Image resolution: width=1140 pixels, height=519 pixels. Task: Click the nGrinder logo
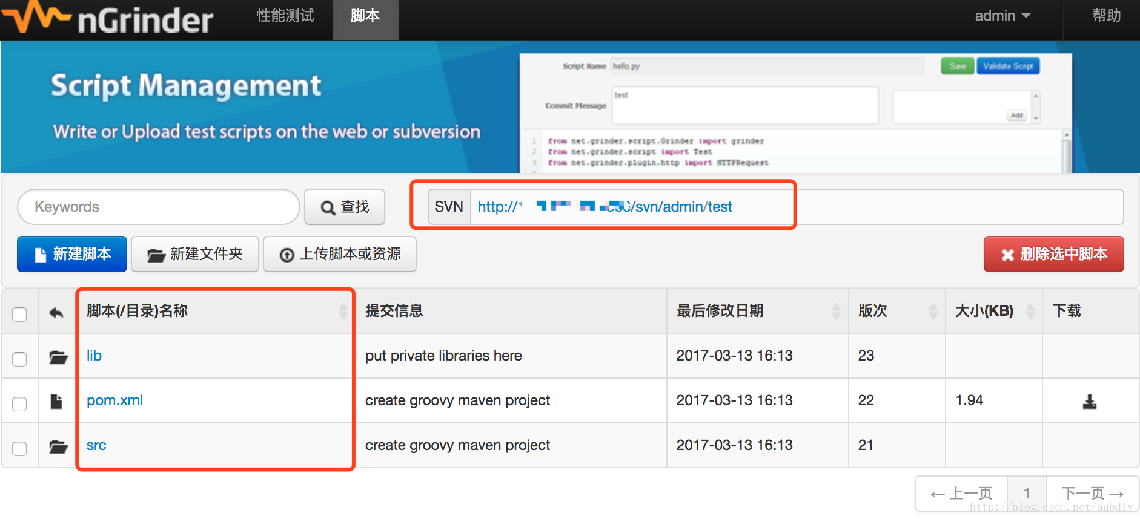click(108, 18)
